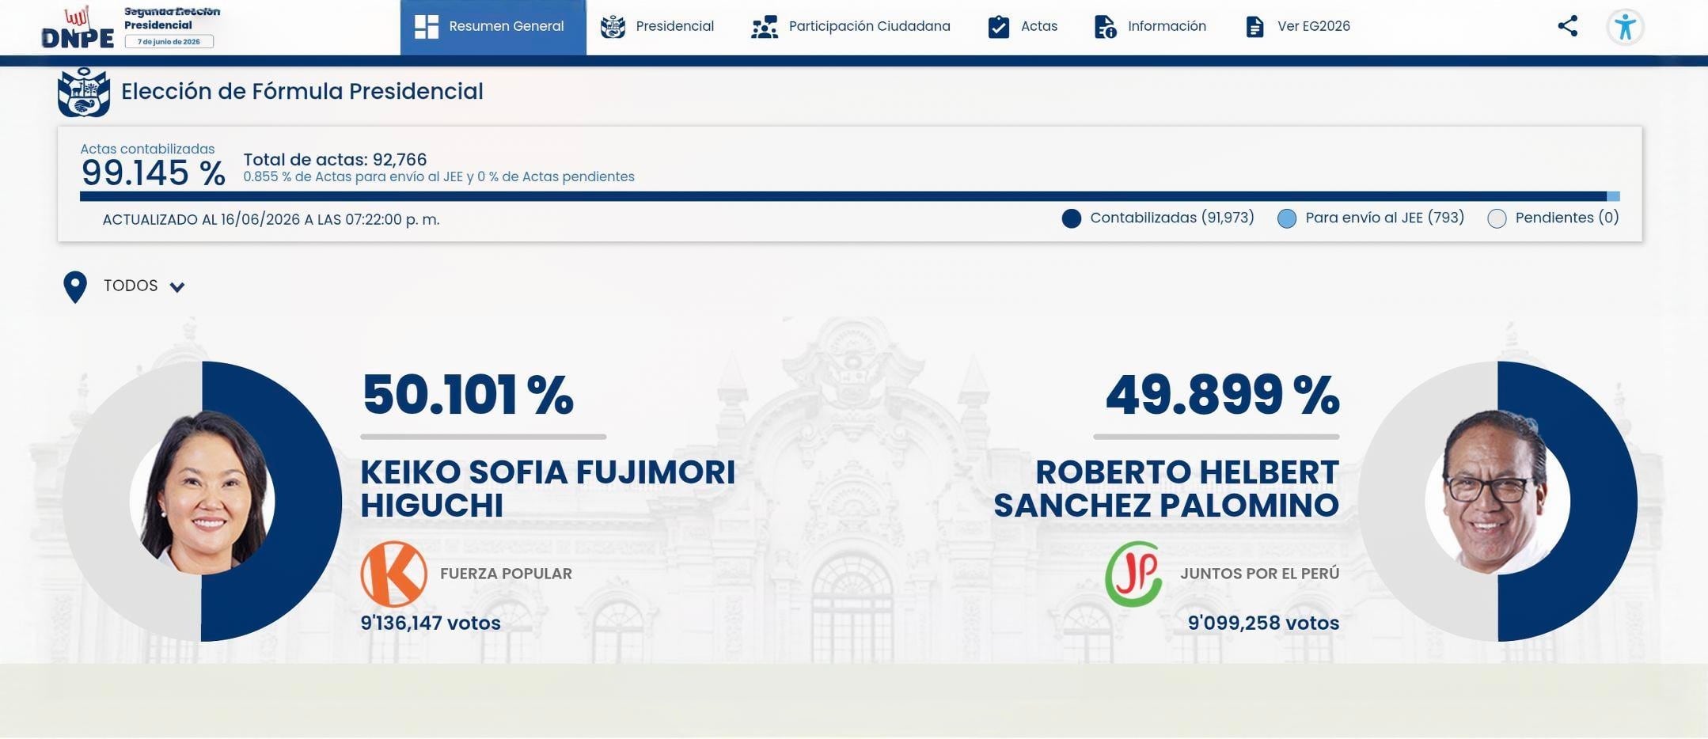Click the ACTUALIZADO AL 16/06/2026 timestamp
The height and width of the screenshot is (739, 1708).
pyautogui.click(x=271, y=220)
